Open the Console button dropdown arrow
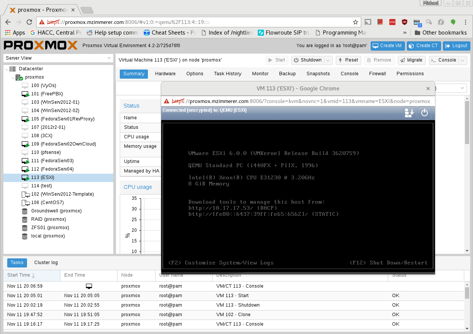473x334 pixels. point(463,60)
